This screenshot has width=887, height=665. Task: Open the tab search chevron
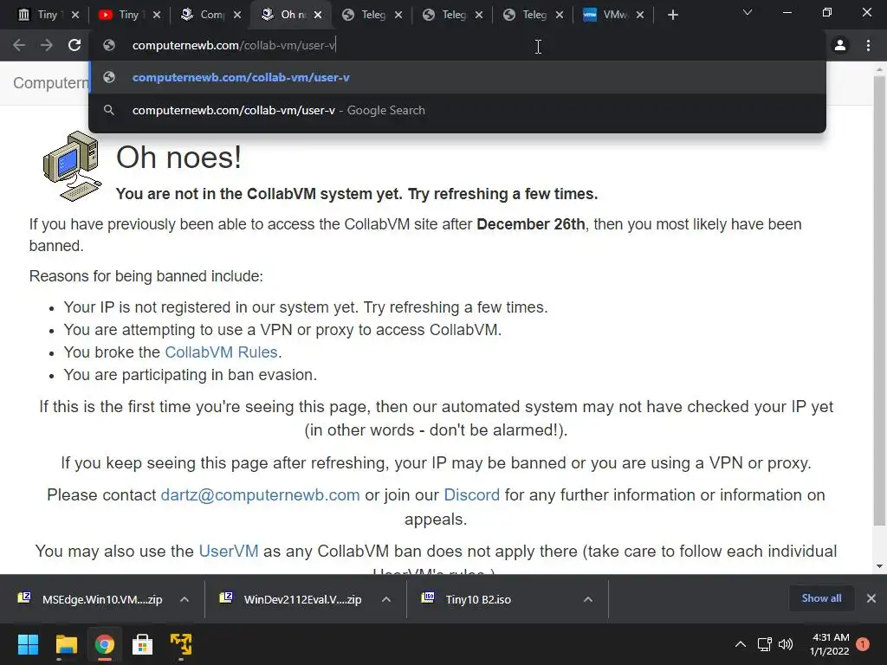click(x=748, y=12)
